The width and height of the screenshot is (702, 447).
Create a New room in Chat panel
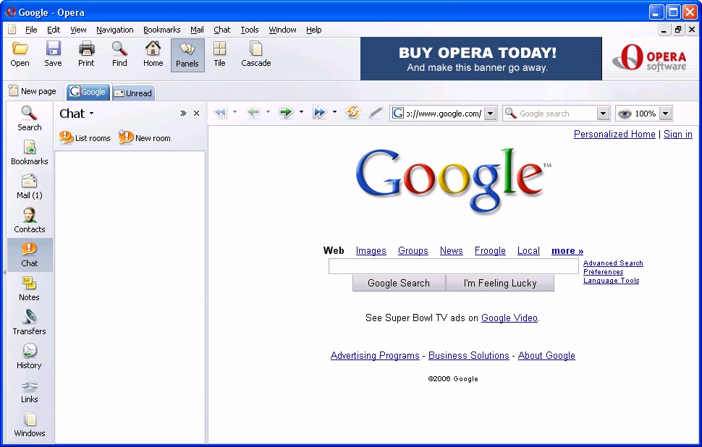pyautogui.click(x=145, y=137)
